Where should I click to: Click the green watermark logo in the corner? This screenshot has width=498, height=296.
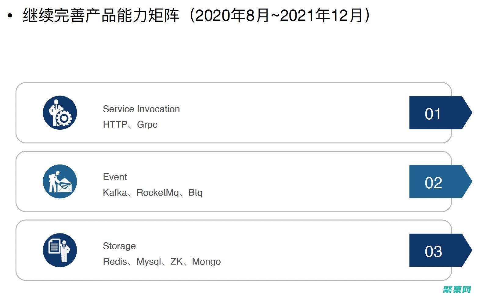coord(457,289)
